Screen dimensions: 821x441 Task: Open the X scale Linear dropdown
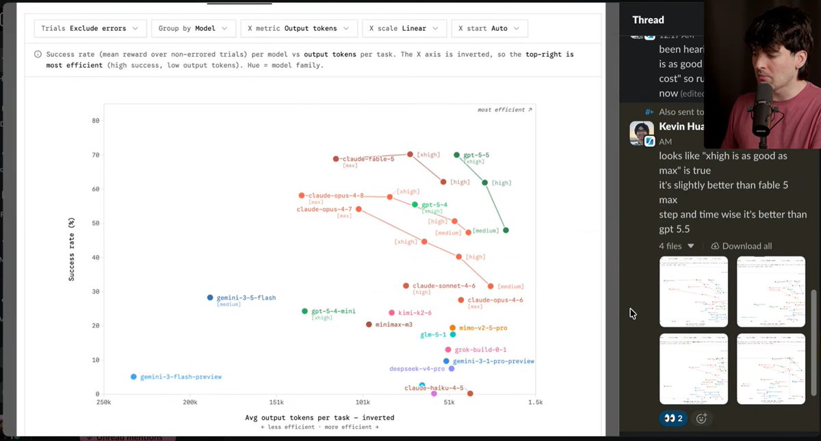point(404,29)
